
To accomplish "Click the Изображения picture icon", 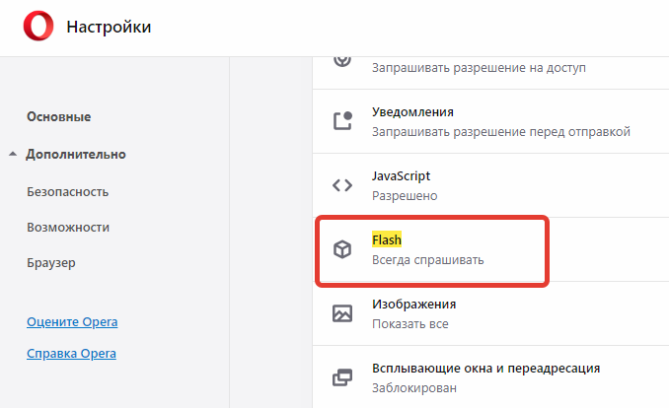I will point(342,313).
